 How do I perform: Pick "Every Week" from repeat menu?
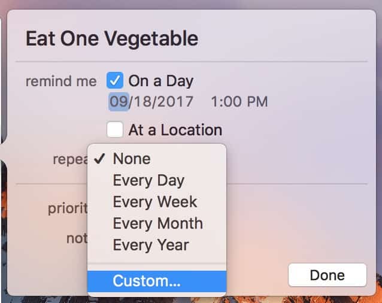pyautogui.click(x=154, y=202)
